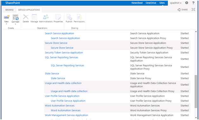Select Started status for Work Management Service Application
Image resolution: width=199 pixels, height=120 pixels.
[184, 115]
